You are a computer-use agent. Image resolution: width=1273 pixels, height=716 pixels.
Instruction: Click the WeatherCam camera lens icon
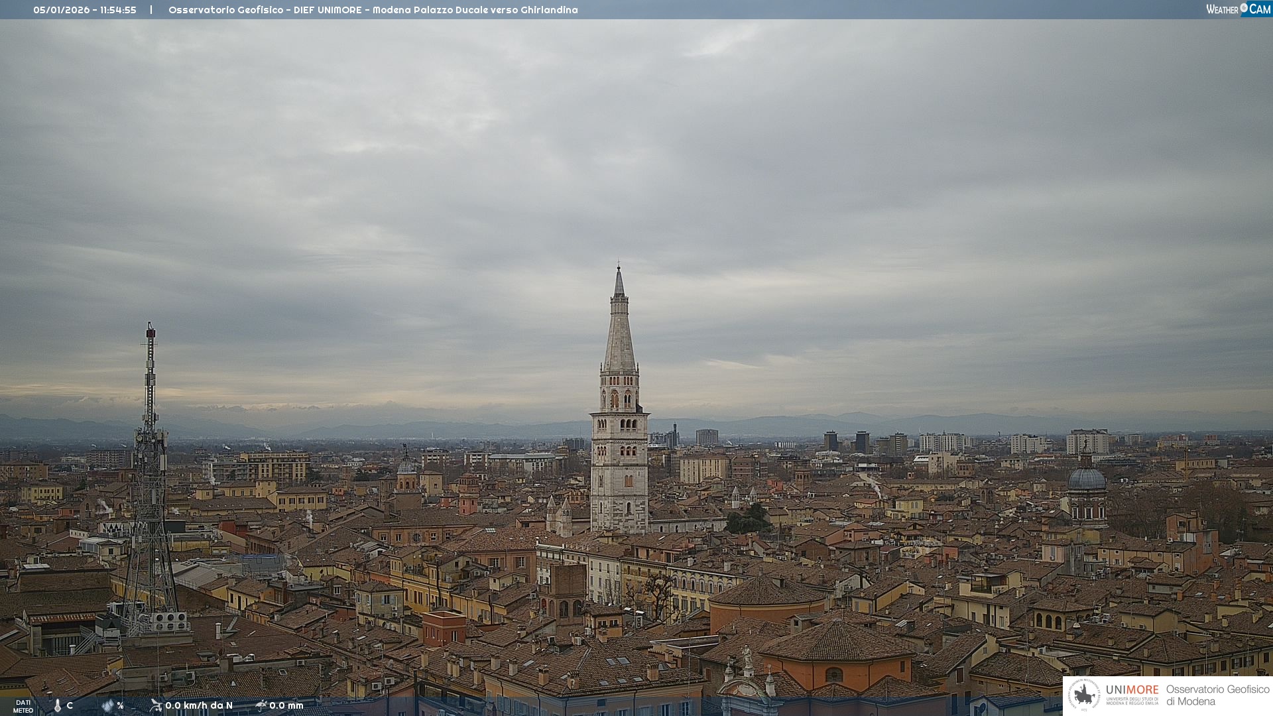(1244, 8)
